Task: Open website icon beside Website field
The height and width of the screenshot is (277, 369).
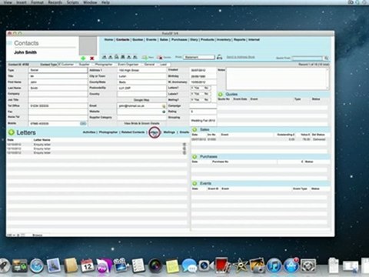Action: pyautogui.click(x=164, y=112)
